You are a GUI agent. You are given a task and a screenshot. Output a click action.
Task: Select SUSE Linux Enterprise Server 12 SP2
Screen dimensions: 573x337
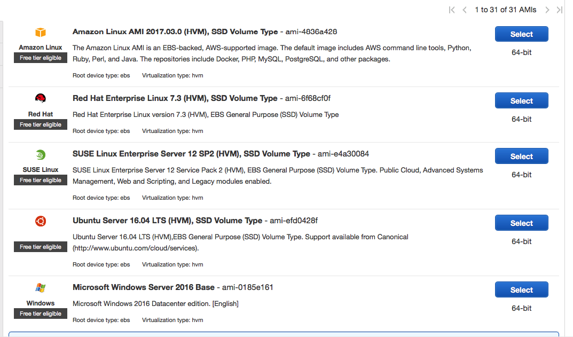[x=522, y=156]
